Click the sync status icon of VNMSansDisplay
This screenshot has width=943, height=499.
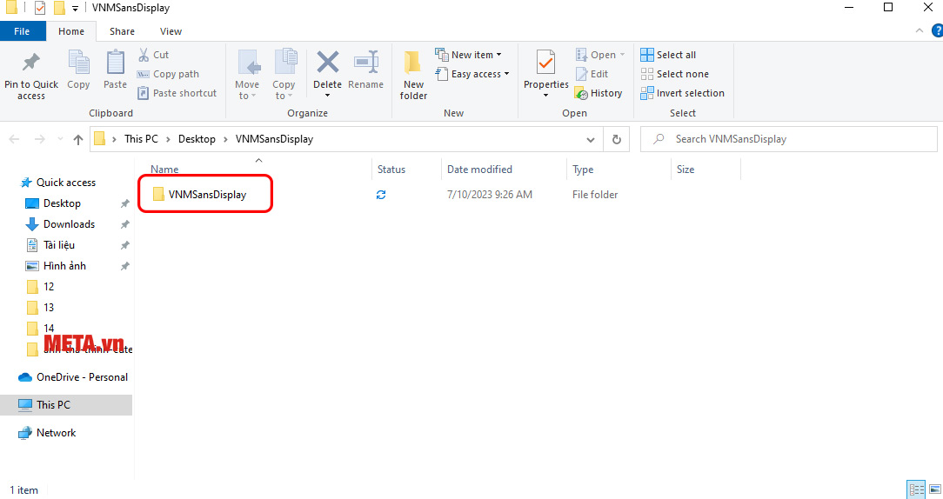pos(381,195)
